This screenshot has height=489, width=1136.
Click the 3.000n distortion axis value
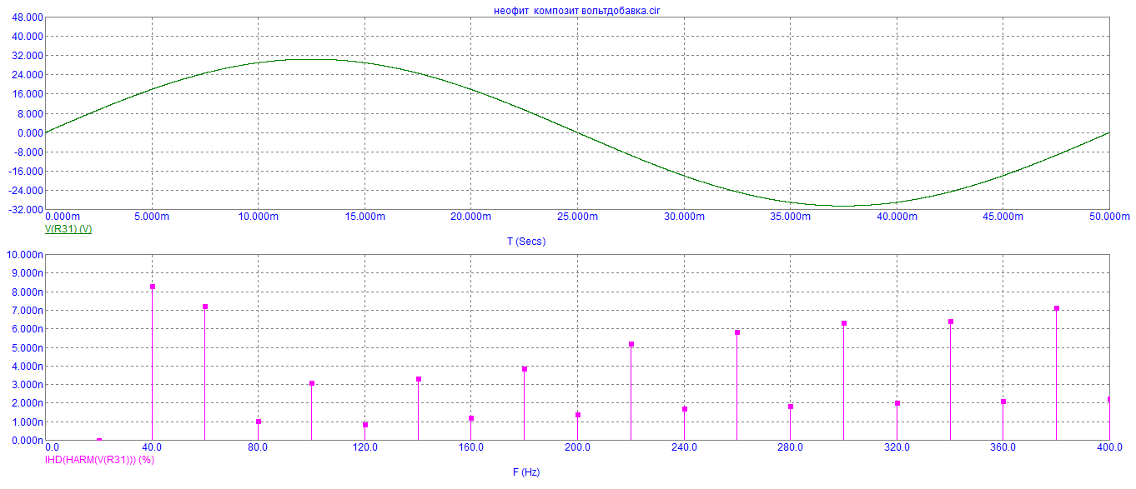28,385
